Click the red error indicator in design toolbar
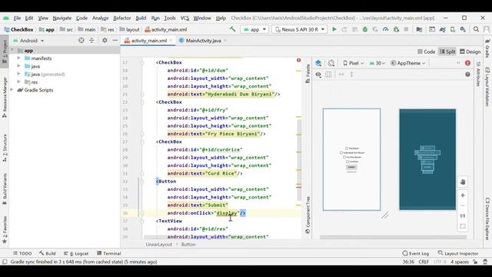The image size is (492, 277). (467, 63)
